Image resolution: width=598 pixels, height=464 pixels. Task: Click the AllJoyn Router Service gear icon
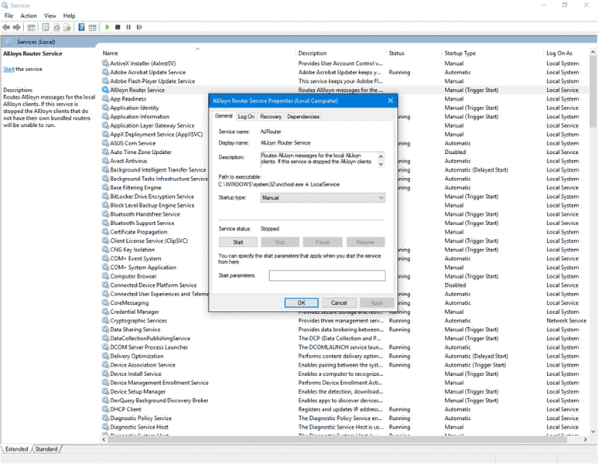point(105,90)
